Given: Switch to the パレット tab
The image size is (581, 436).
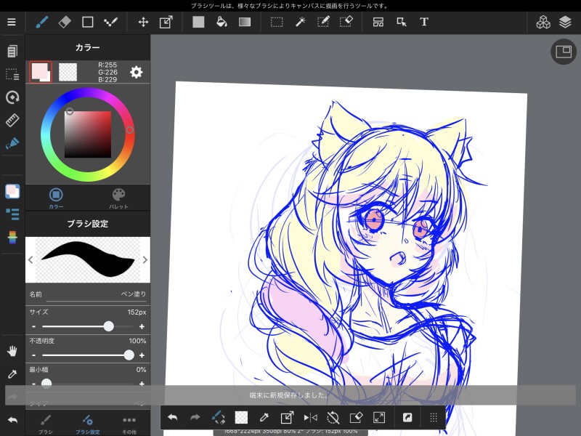Looking at the screenshot, I should 118,198.
